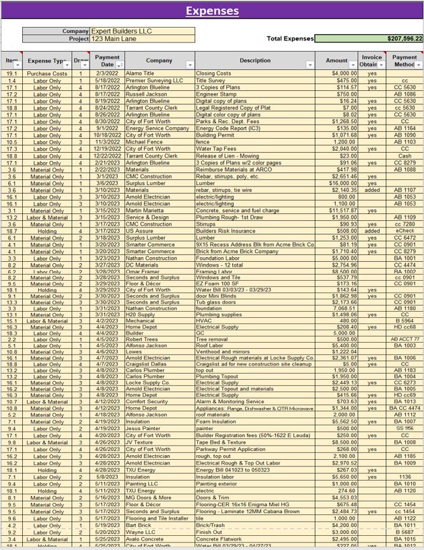424x550 pixels.
Task: Select the $207,596.22 total expenses cell
Action: pos(369,38)
